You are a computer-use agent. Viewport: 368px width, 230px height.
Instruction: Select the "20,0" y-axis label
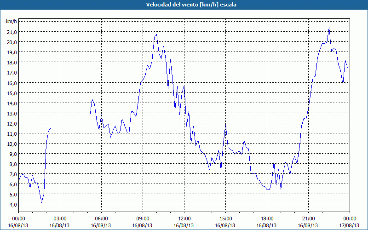click(12, 42)
